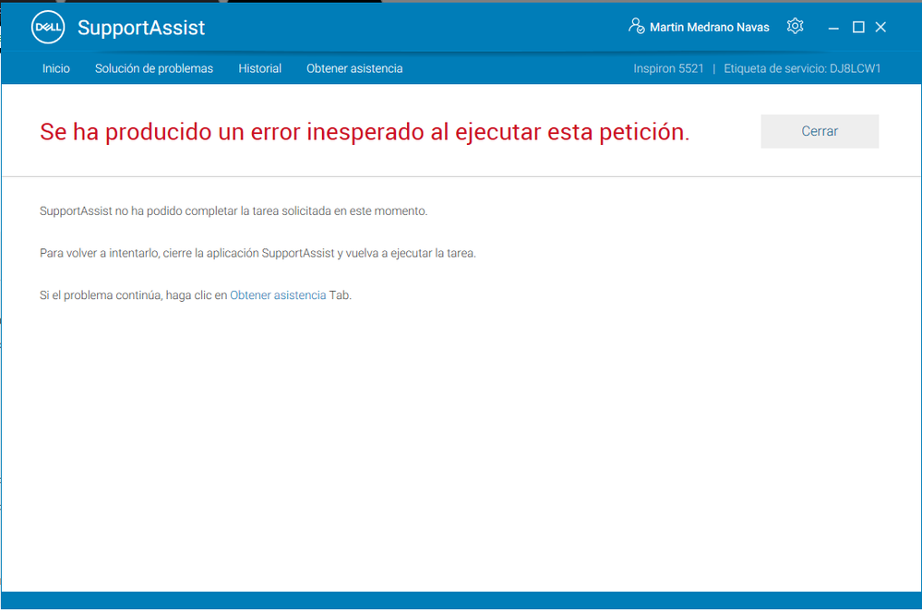Click the Cerrar button
The width and height of the screenshot is (922, 611).
[x=820, y=131]
